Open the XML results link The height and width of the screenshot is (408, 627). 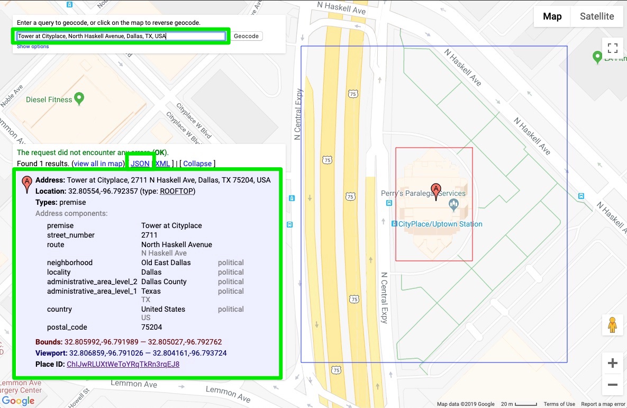pyautogui.click(x=163, y=164)
